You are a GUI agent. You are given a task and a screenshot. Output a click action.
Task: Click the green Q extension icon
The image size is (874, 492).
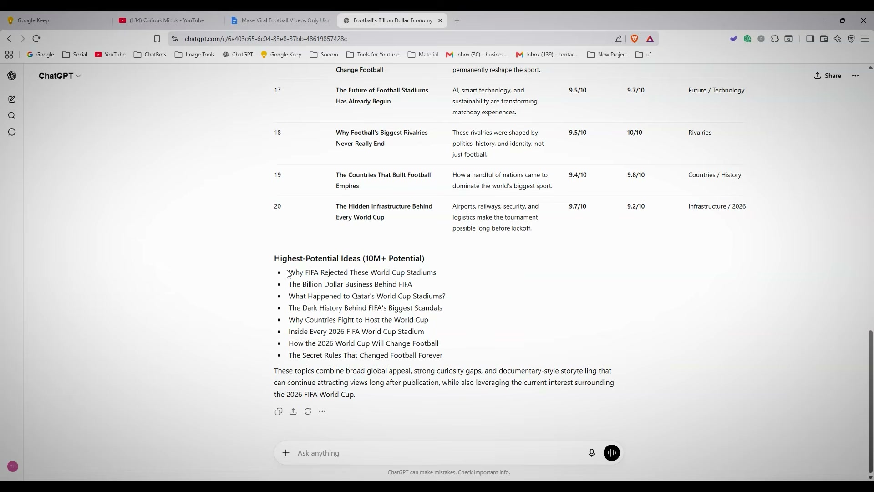click(747, 39)
